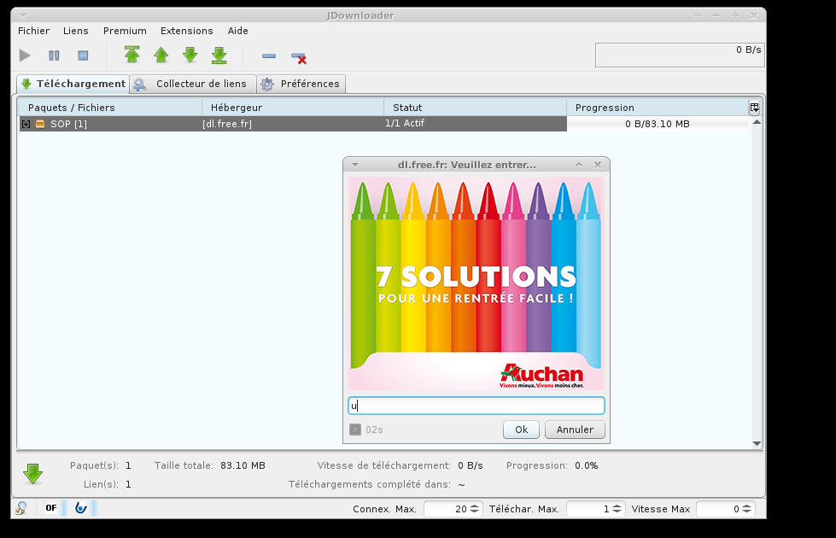
Task: Click the Taille totale 83.10 MB value
Action: pyautogui.click(x=243, y=465)
